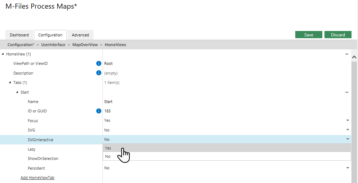Remove Start tab using minus icon
Viewport: 358px width, 183px height.
pos(346,92)
